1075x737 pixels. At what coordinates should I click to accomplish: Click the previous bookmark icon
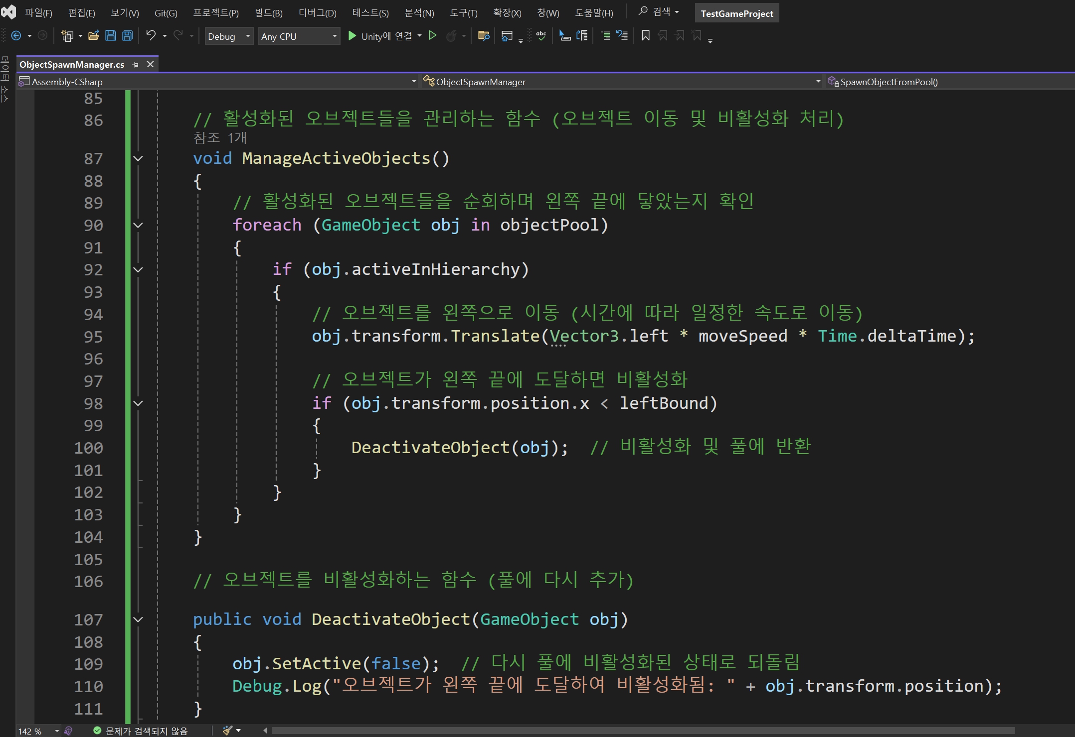[663, 36]
